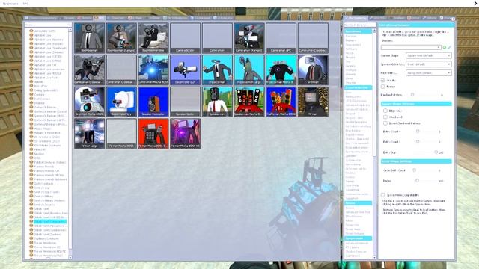Click the magnifier icon in NPC search box
Image resolution: width=479 pixels, height=269 pixels.
tap(70, 25)
